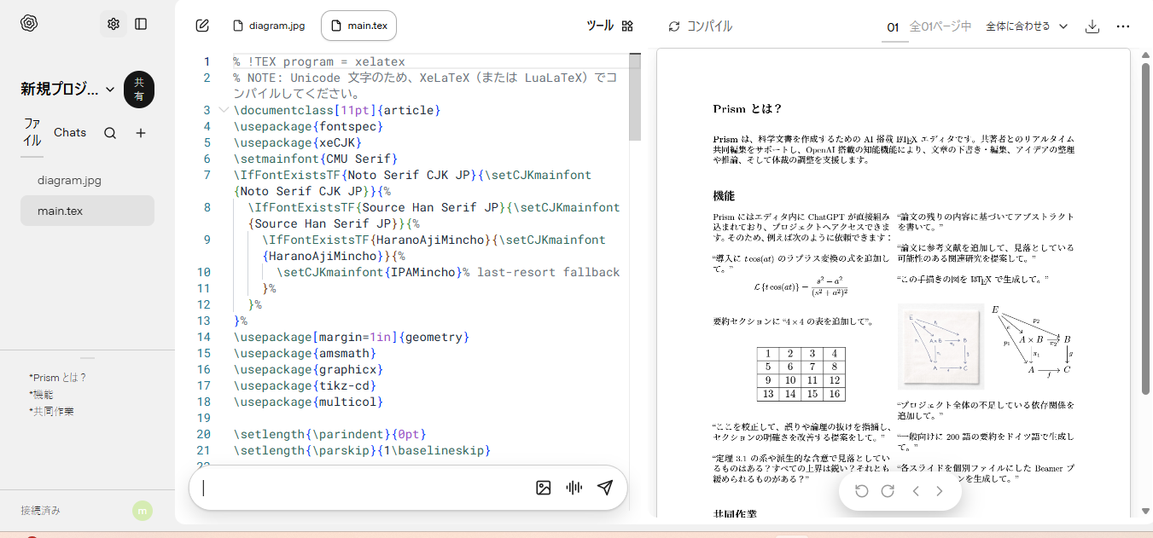Click the voice input waveform icon
Screen dimensions: 1153x538
(x=574, y=488)
